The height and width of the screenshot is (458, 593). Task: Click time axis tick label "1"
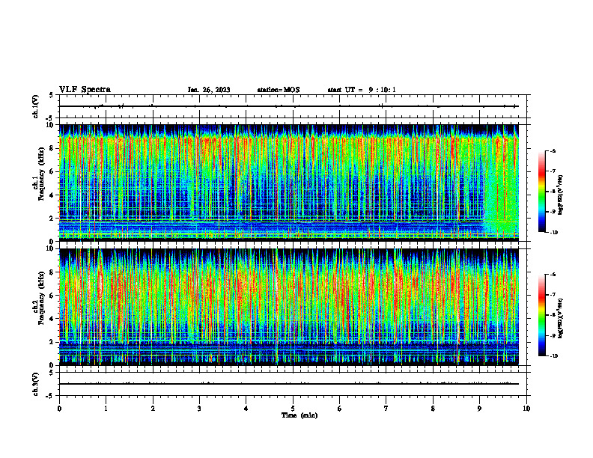pos(106,409)
